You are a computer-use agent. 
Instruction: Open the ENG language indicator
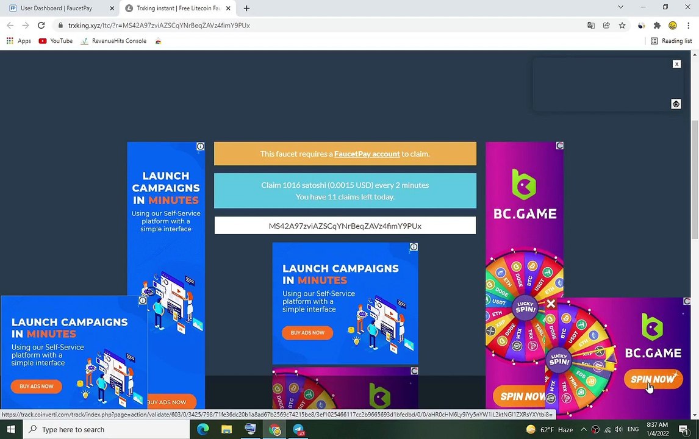[633, 429]
